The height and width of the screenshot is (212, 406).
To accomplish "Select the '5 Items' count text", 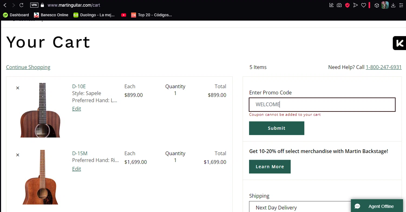I will [x=258, y=67].
